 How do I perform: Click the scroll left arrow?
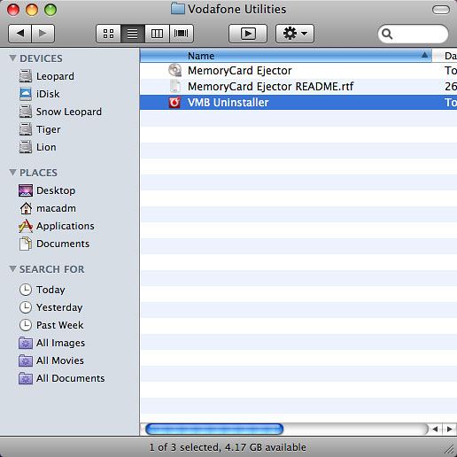point(435,429)
